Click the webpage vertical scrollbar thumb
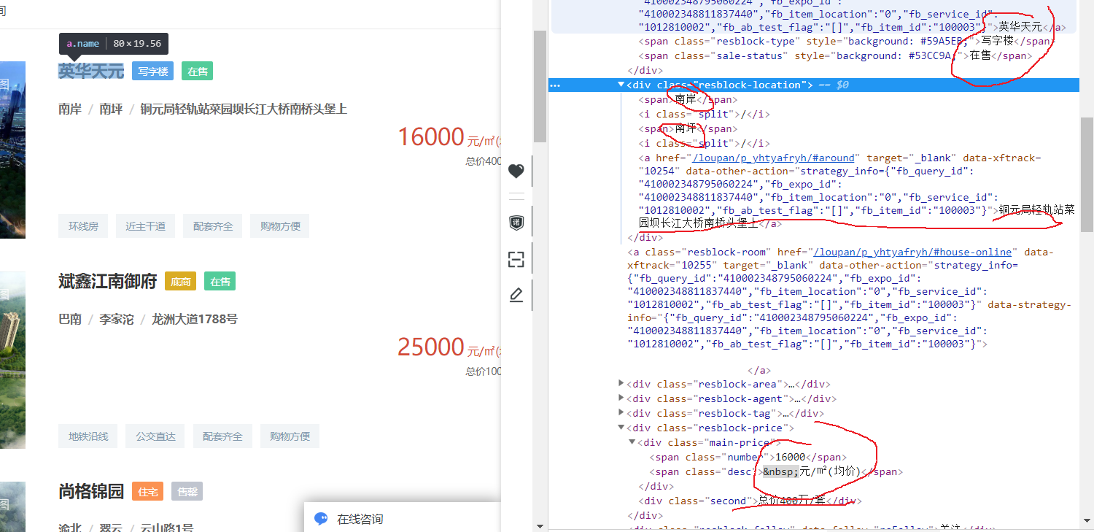This screenshot has width=1094, height=532. tap(540, 86)
